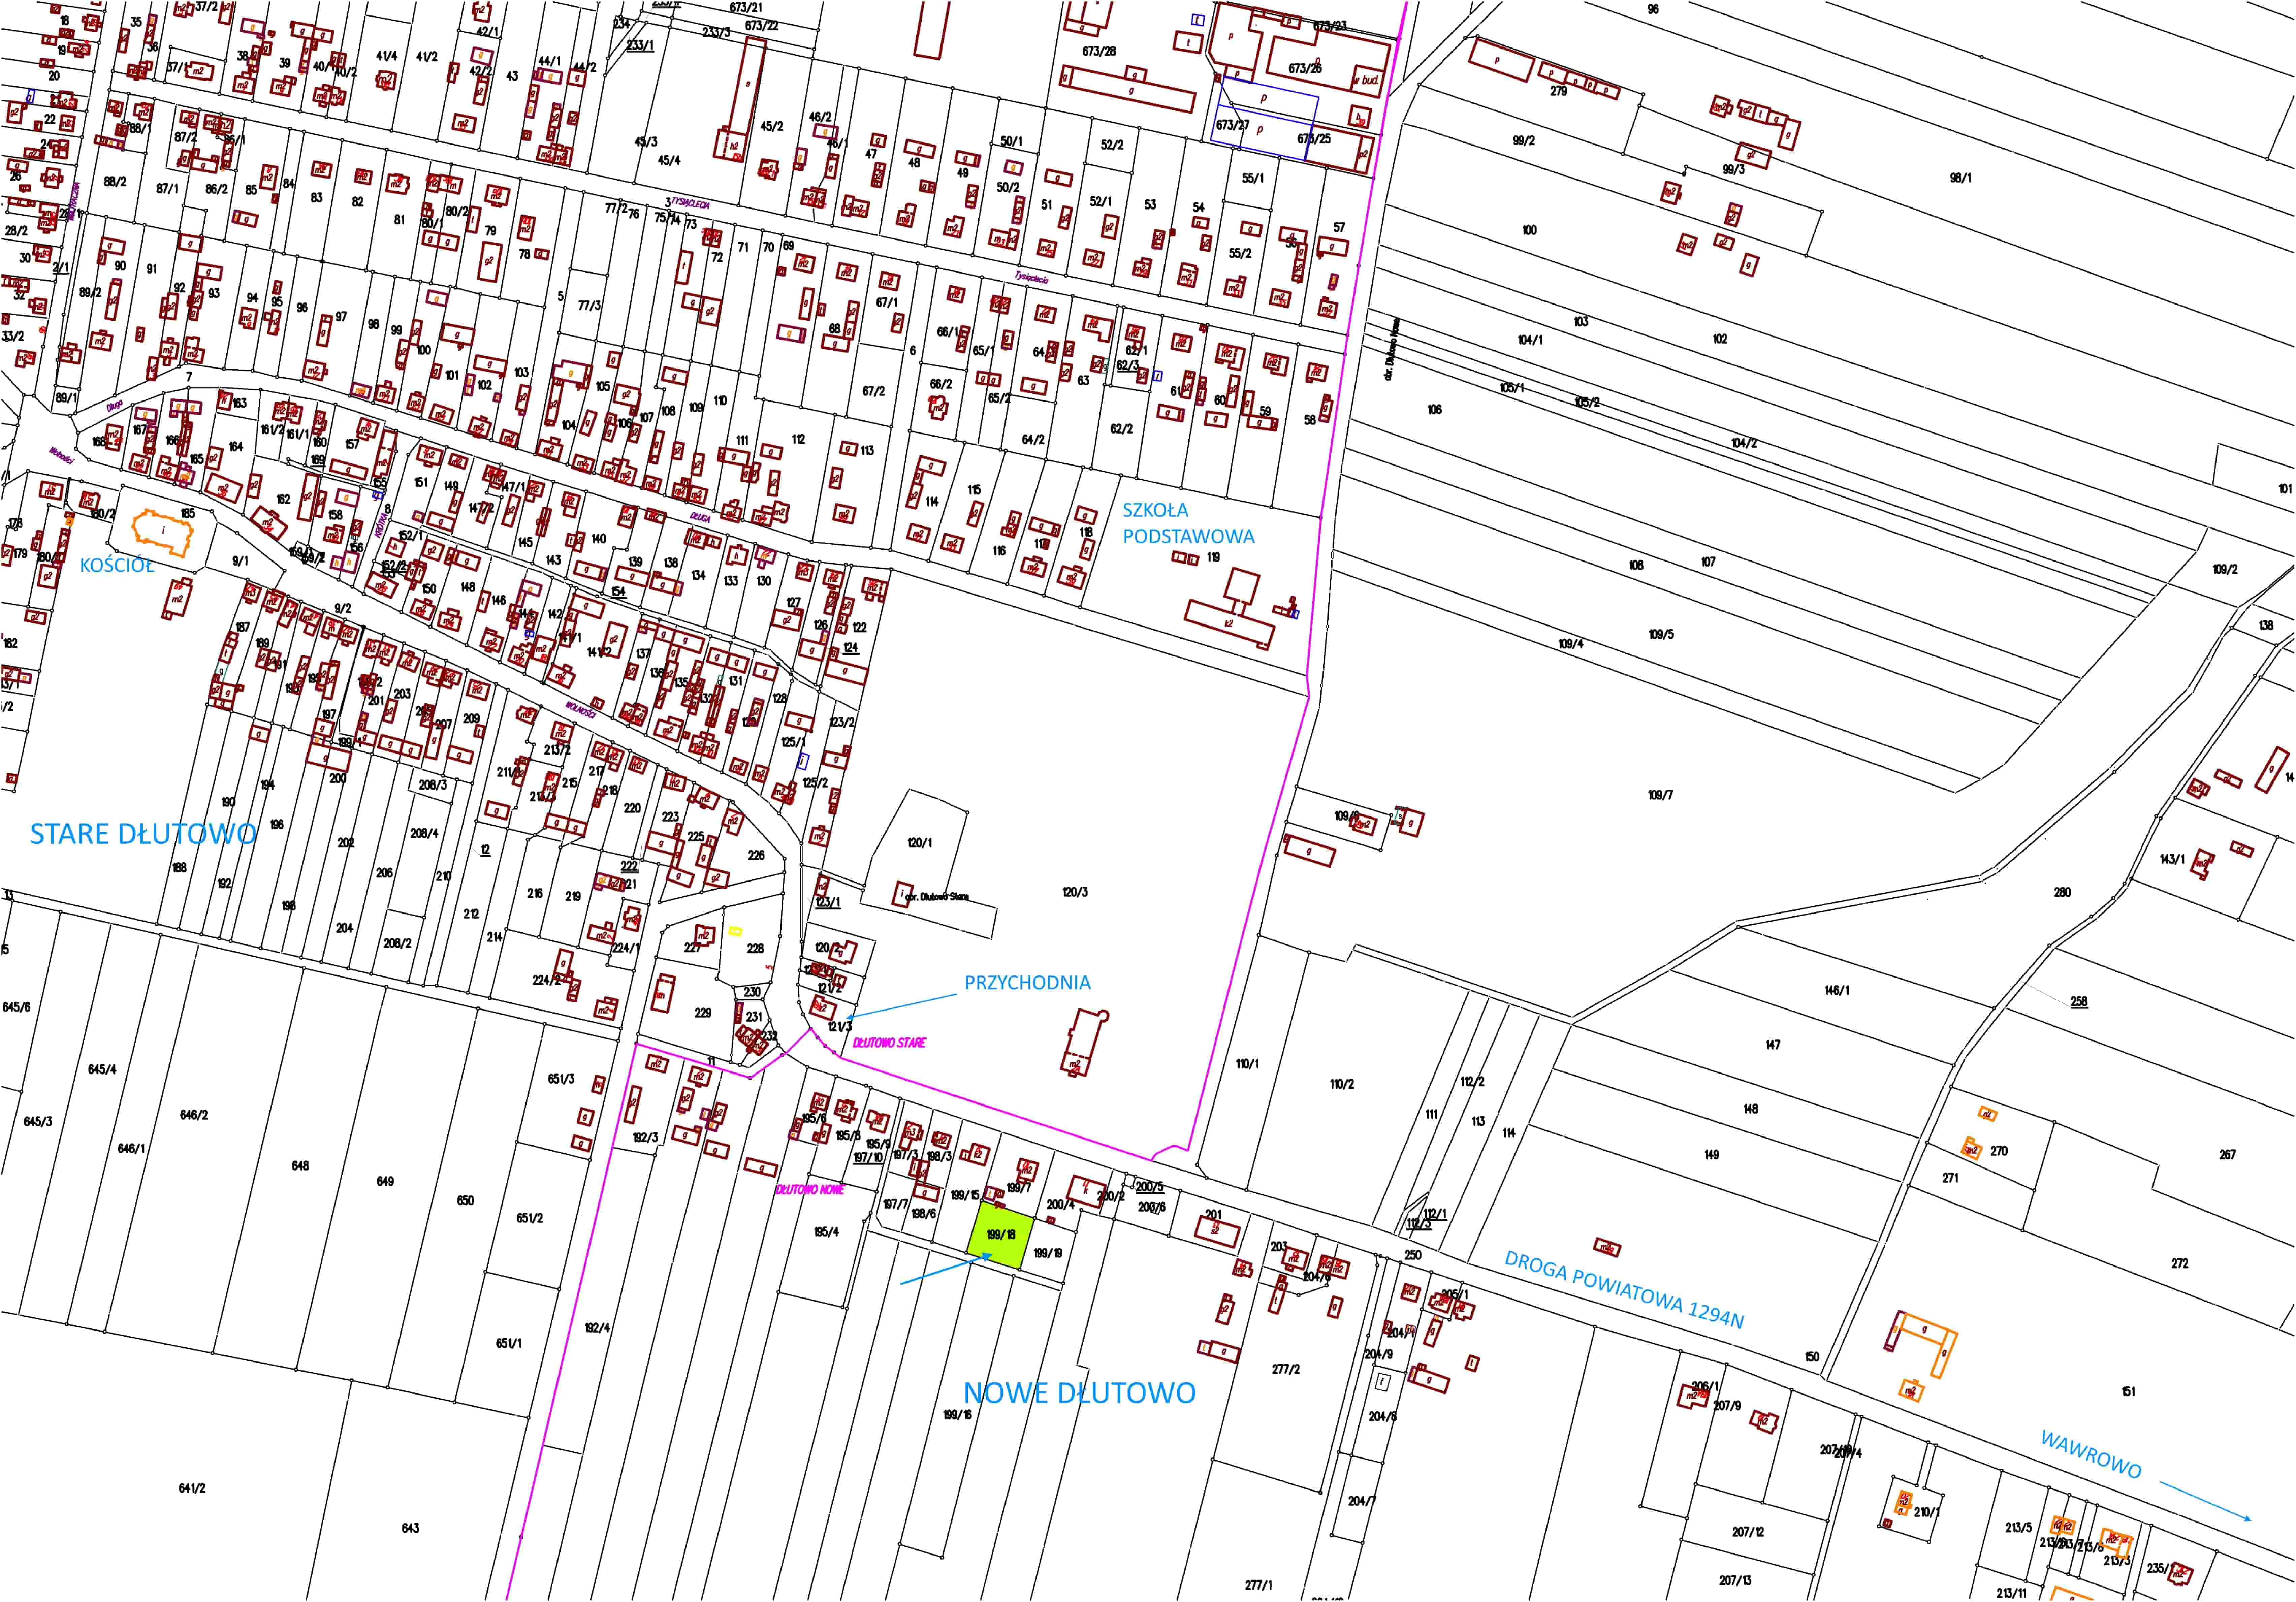The image size is (2296, 1602).
Task: Click the STARE DŁUTOWO label
Action: pyautogui.click(x=143, y=834)
